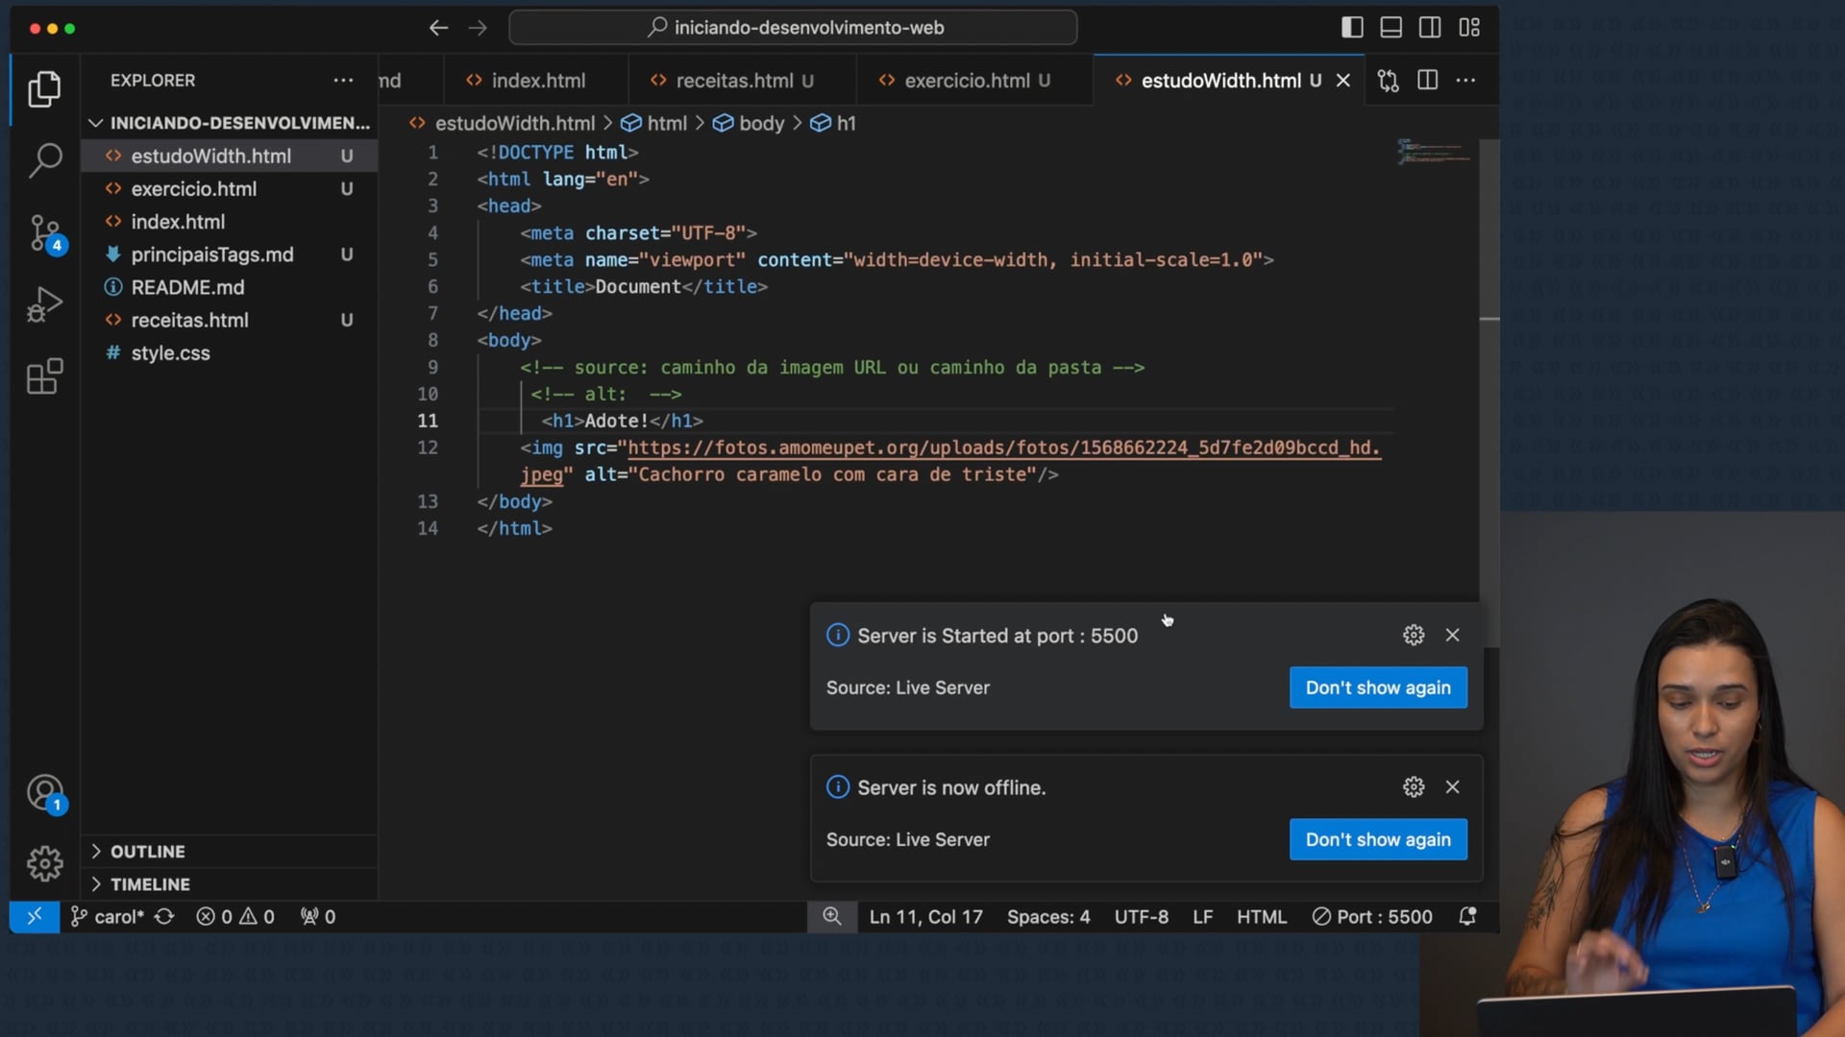
Task: Click the Split Editor Right icon
Action: coord(1428,81)
